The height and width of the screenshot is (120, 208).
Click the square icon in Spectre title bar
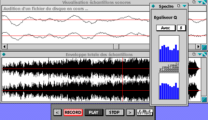pyautogui.click(x=179, y=6)
